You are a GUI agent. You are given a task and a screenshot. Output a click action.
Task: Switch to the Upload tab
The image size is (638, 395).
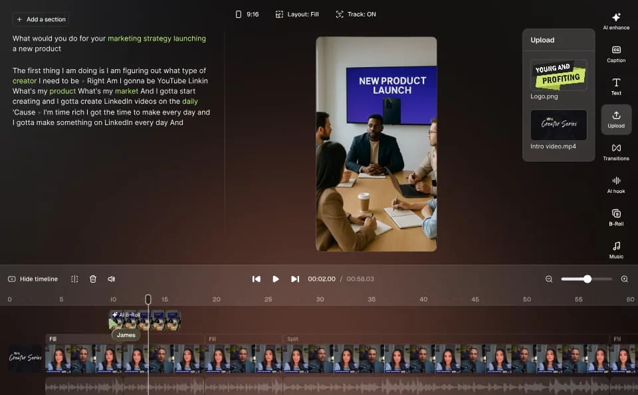point(615,118)
